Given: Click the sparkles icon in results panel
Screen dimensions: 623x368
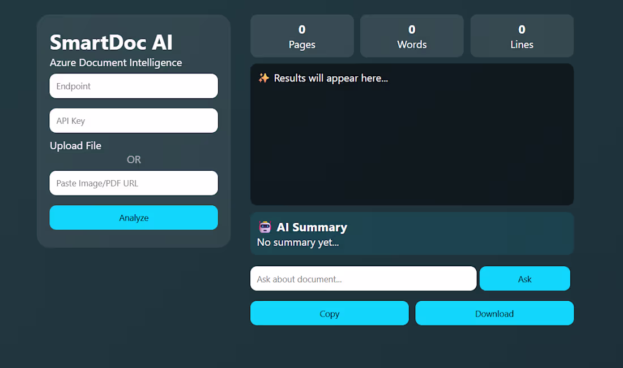Looking at the screenshot, I should point(264,78).
